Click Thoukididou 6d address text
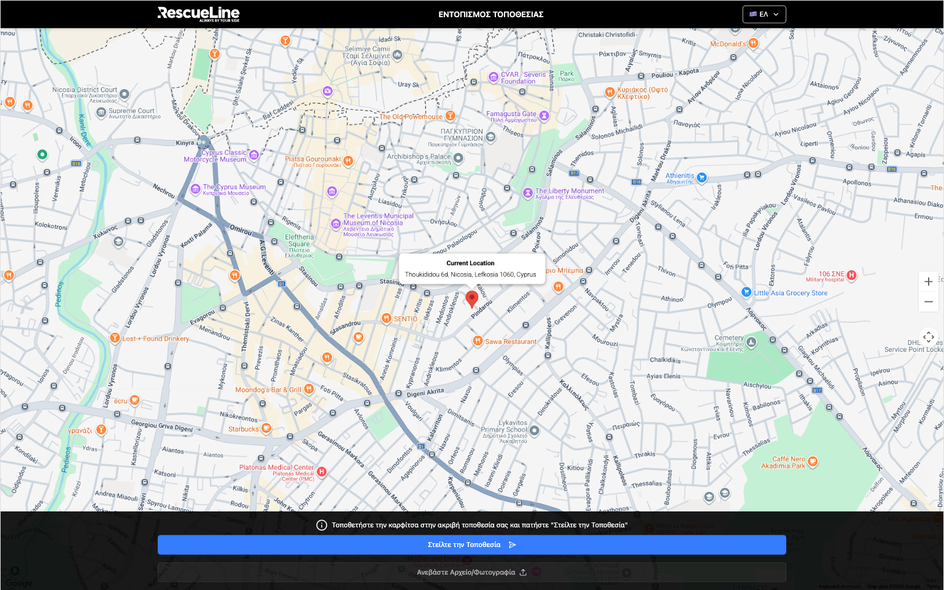This screenshot has width=944, height=590. pos(470,274)
